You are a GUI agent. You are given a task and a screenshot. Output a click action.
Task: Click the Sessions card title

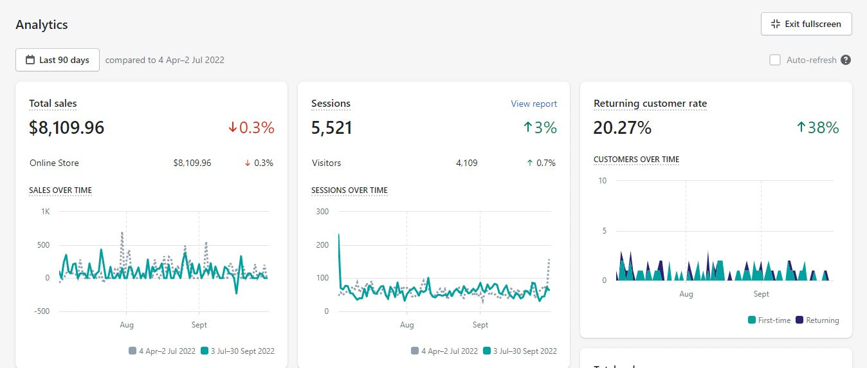point(331,104)
